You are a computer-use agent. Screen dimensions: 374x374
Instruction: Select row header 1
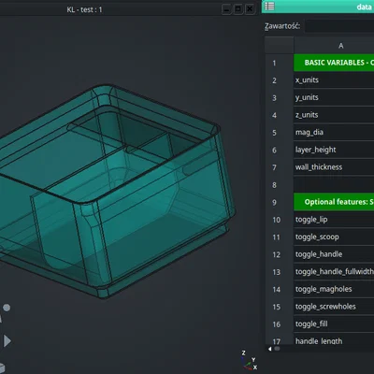[280, 63]
